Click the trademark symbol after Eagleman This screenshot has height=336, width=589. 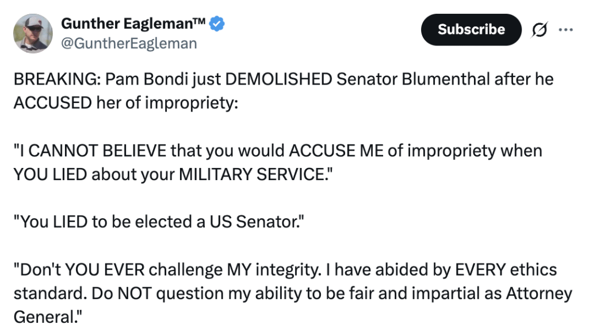(x=197, y=22)
